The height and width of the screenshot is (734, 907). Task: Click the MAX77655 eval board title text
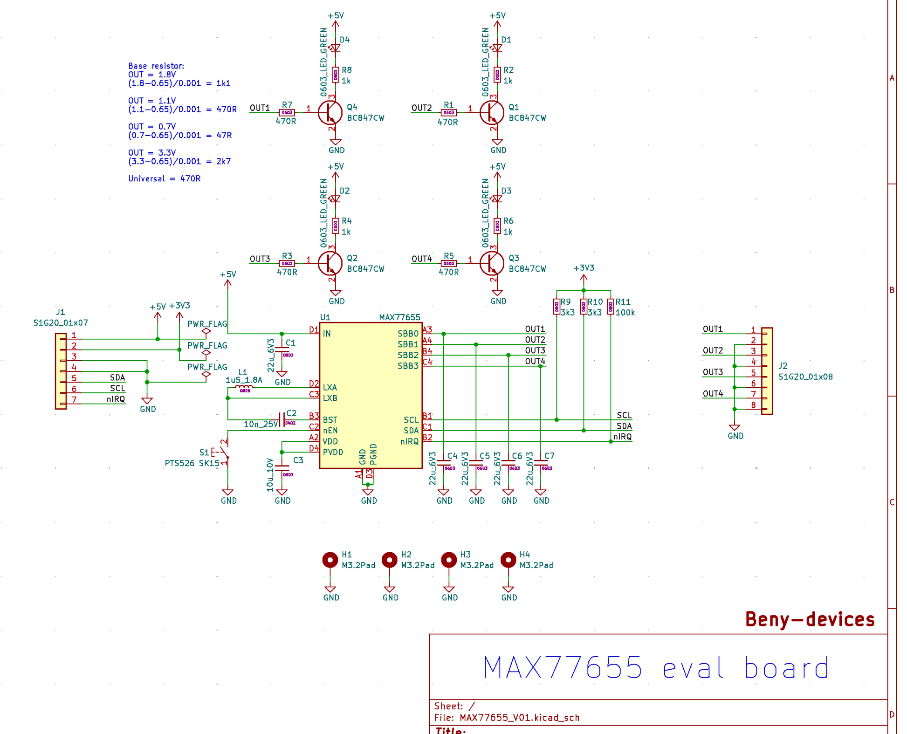point(656,667)
